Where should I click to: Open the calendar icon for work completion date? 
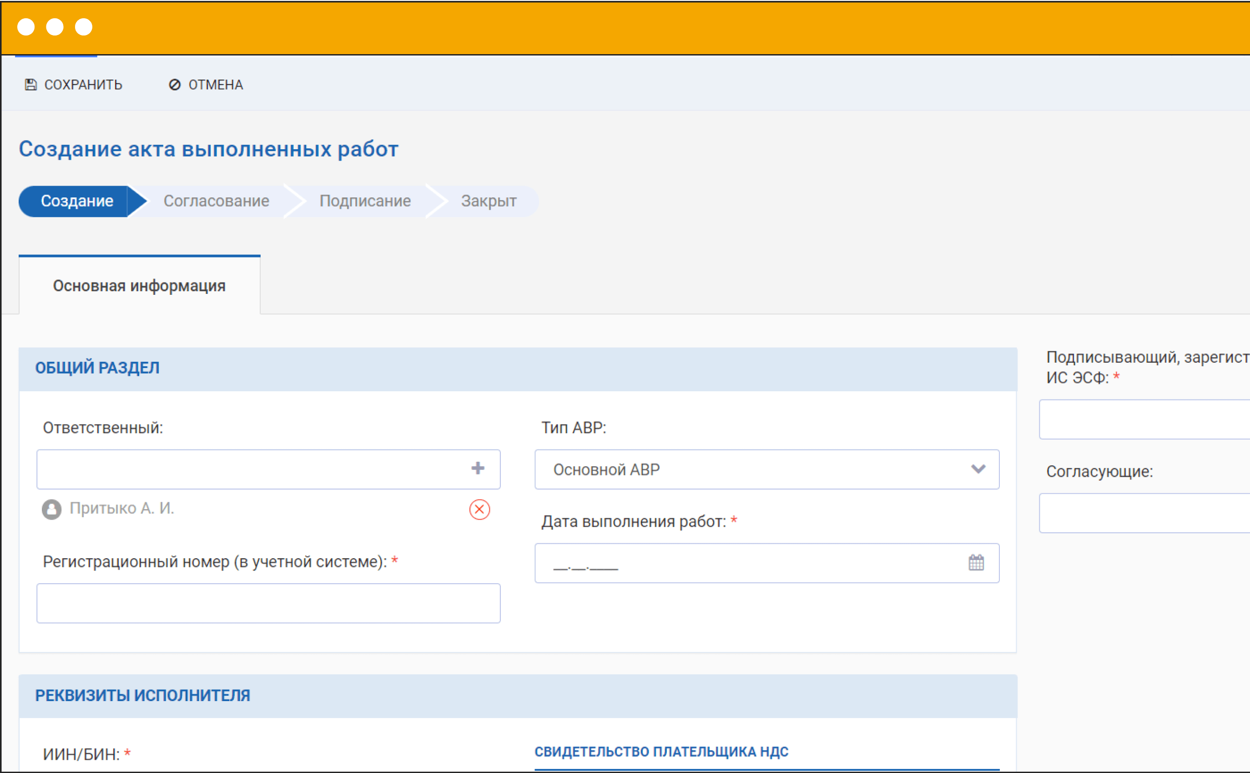pos(976,562)
